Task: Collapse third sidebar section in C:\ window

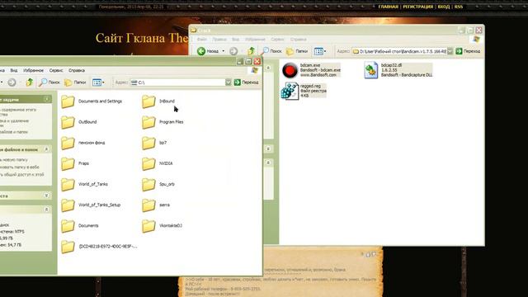Action: (x=47, y=196)
